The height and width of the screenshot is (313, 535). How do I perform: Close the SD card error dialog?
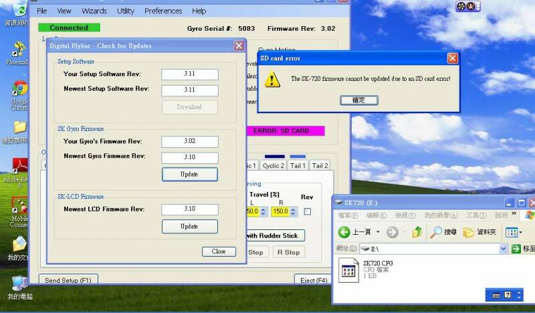[453, 58]
